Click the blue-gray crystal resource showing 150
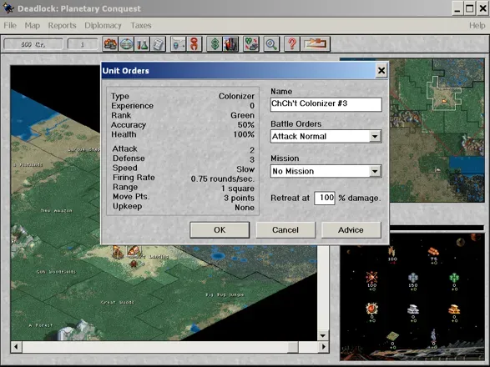 pos(413,278)
